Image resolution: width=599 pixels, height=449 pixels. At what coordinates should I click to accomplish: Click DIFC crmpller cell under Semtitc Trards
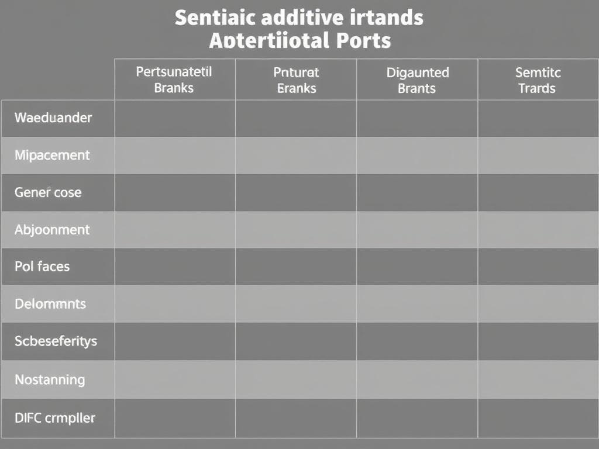tap(538, 418)
